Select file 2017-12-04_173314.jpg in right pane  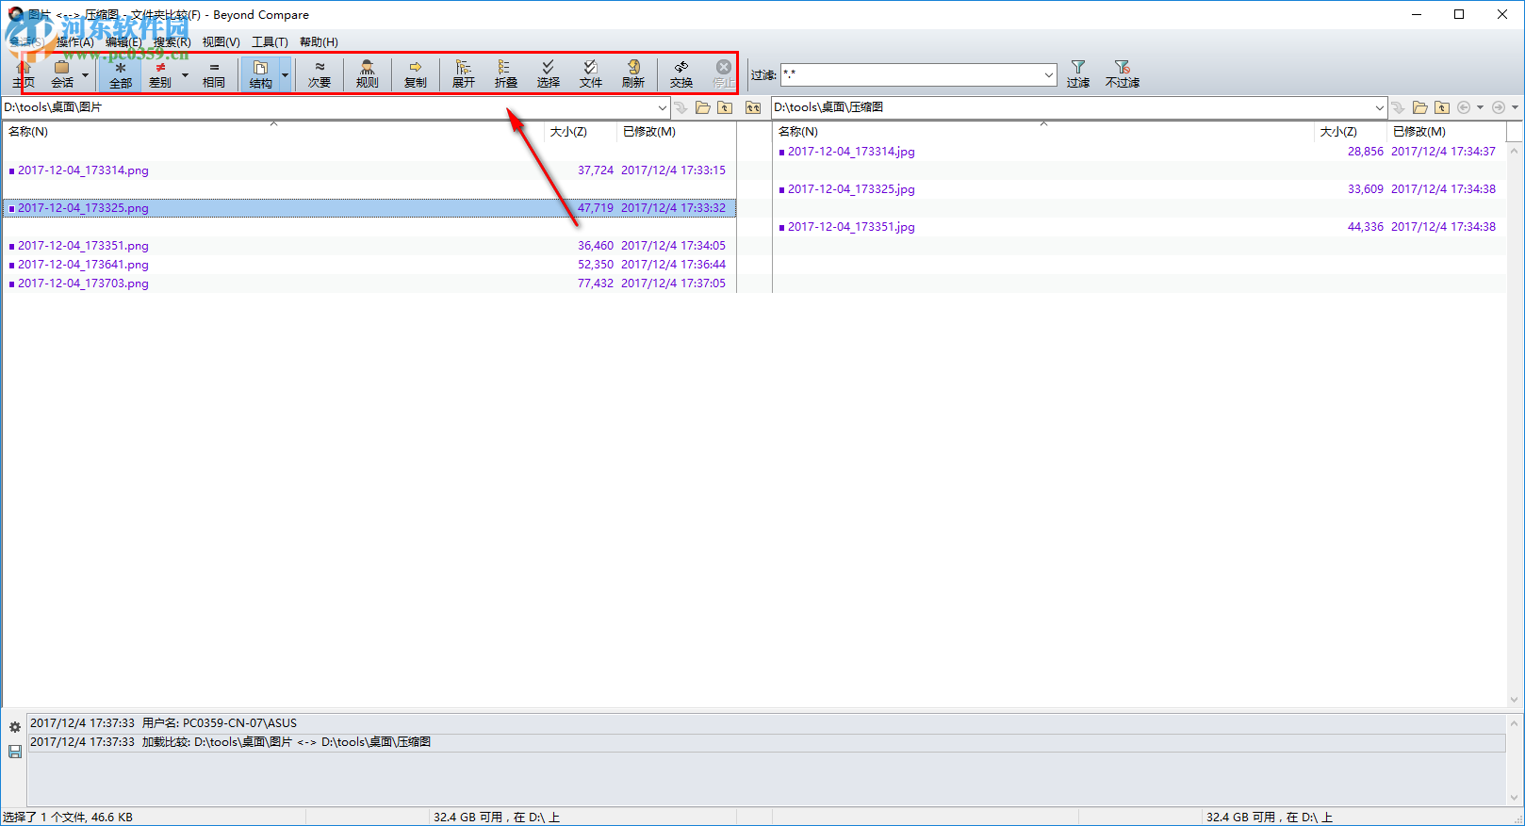pyautogui.click(x=1139, y=152)
